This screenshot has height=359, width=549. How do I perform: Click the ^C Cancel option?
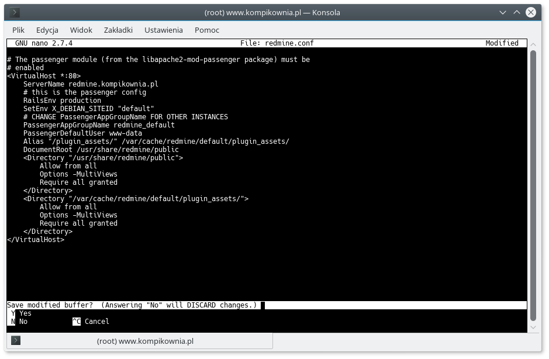tap(91, 321)
